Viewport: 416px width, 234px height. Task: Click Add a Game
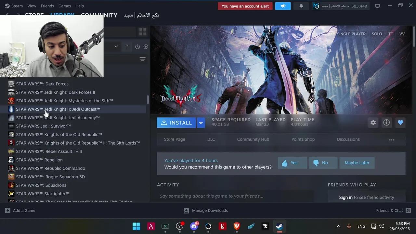pyautogui.click(x=20, y=210)
